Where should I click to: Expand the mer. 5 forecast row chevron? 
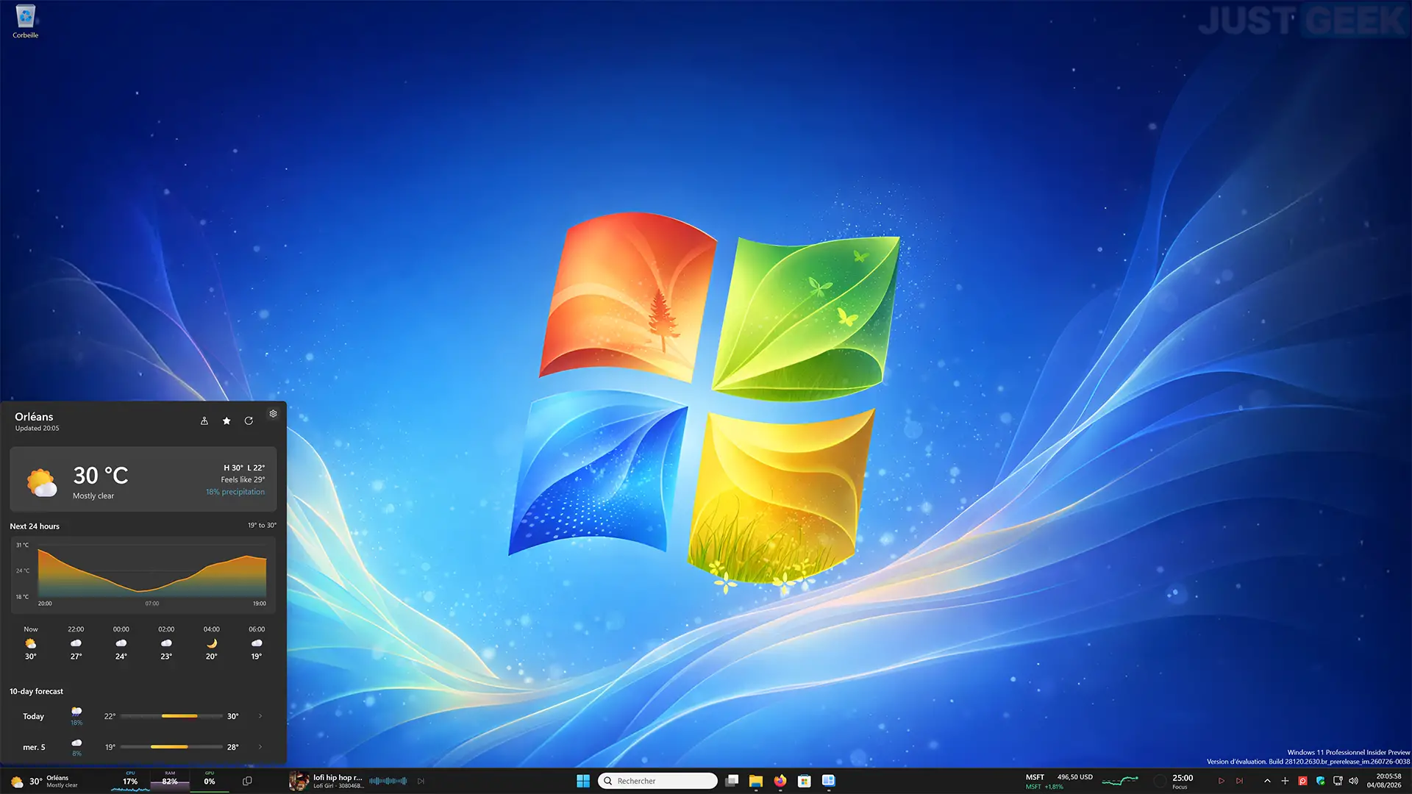tap(260, 747)
